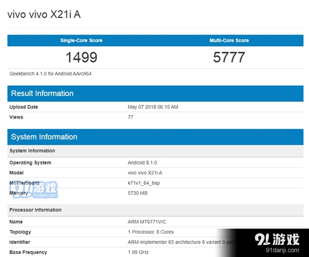Click the Identifier label

(x=20, y=242)
